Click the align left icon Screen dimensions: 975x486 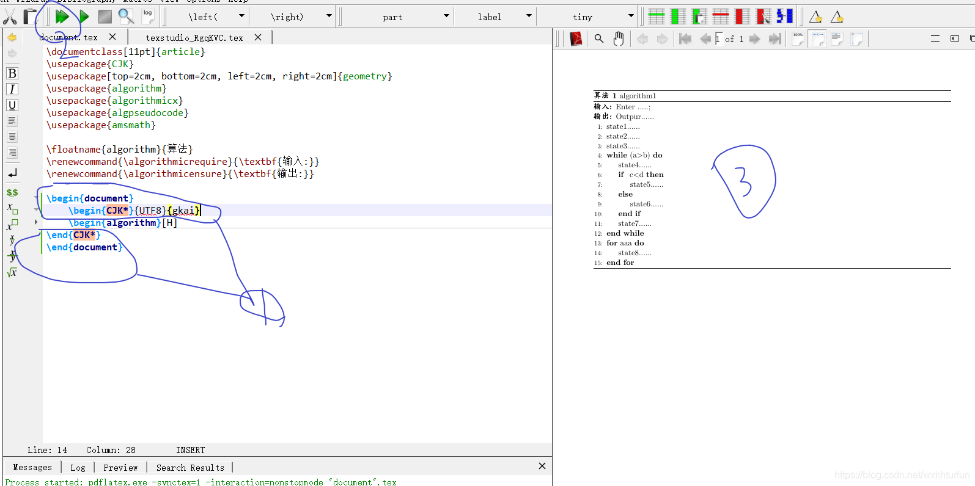pyautogui.click(x=12, y=121)
